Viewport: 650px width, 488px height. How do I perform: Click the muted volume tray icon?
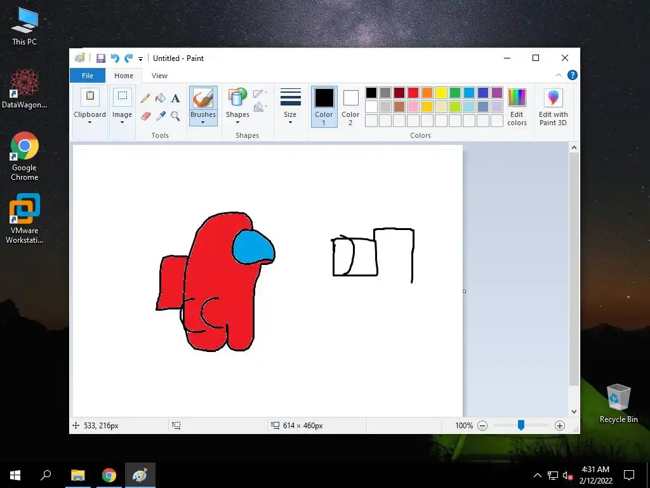click(x=567, y=475)
